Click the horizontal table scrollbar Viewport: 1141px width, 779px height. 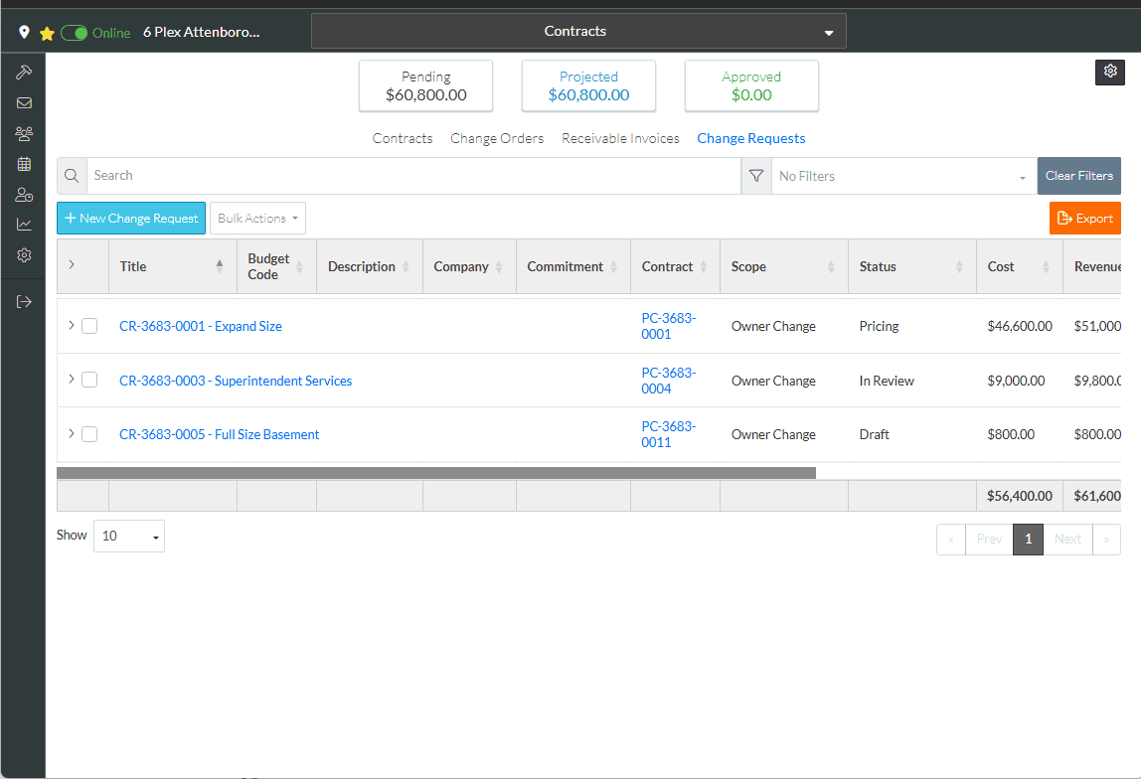tap(435, 473)
